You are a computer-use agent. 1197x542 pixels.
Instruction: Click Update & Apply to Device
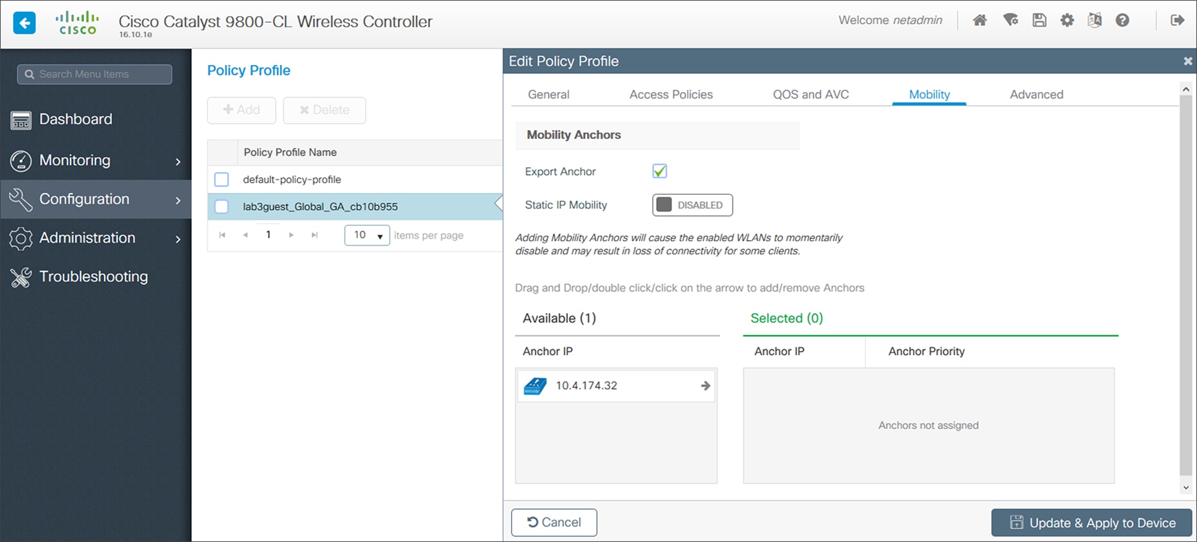[1092, 523]
